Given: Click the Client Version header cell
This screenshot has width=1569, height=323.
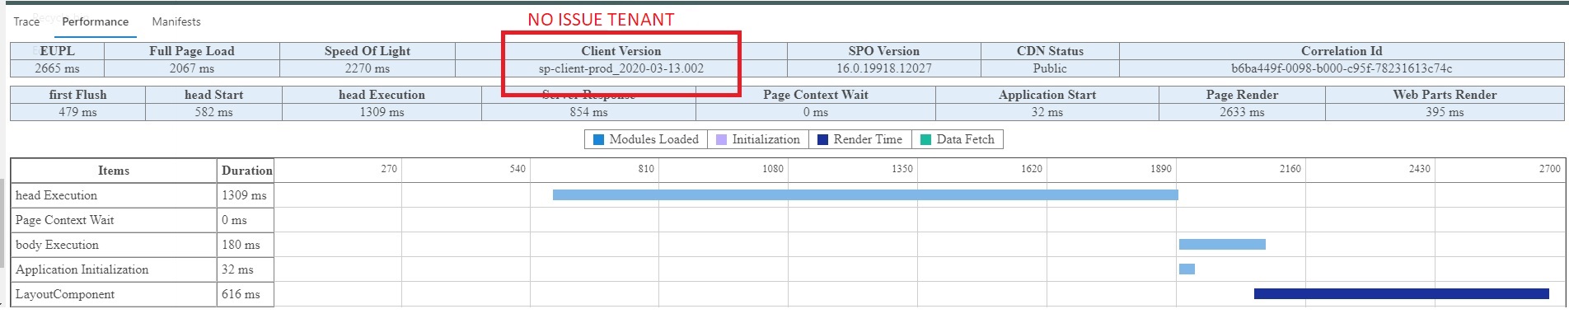Looking at the screenshot, I should point(621,51).
